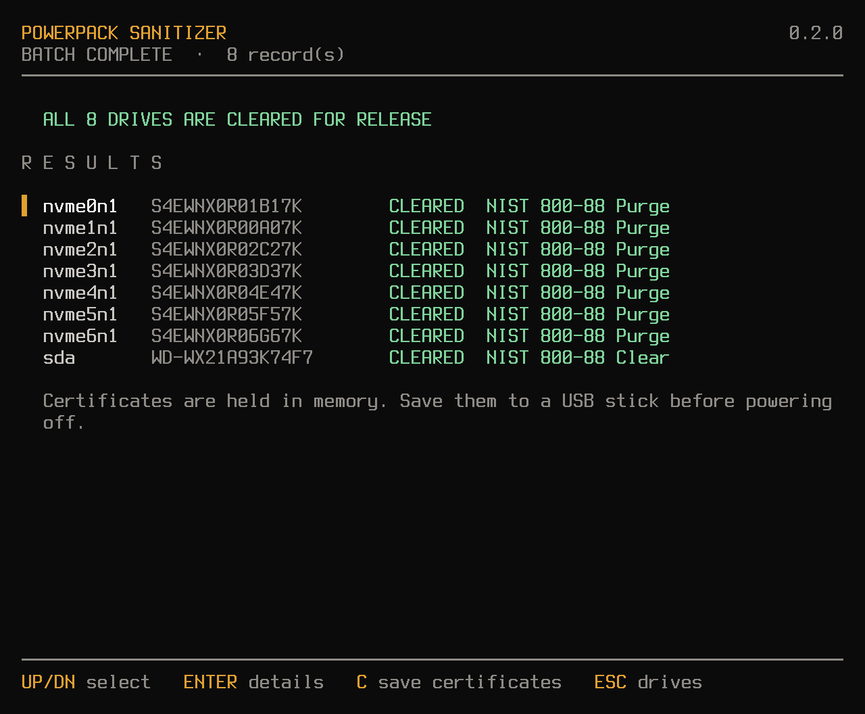This screenshot has width=865, height=714.
Task: Select the nvme4n1 drive row
Action: 432,292
